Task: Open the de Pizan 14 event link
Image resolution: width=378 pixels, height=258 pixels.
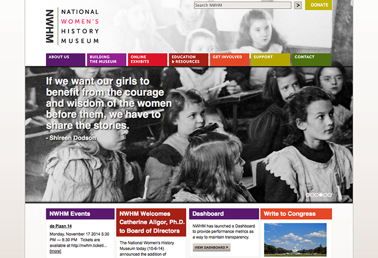Action: tap(60, 226)
